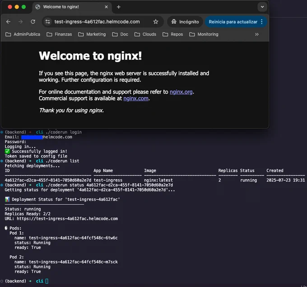Click pod name ending in m7sck
This screenshot has width=307, height=287.
pyautogui.click(x=73, y=262)
